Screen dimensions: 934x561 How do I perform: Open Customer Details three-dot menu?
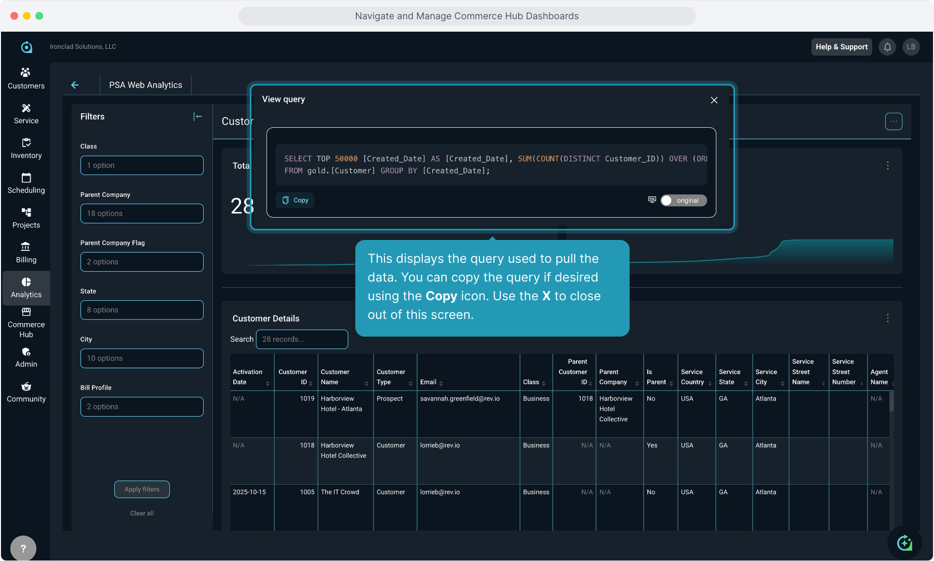pos(887,318)
